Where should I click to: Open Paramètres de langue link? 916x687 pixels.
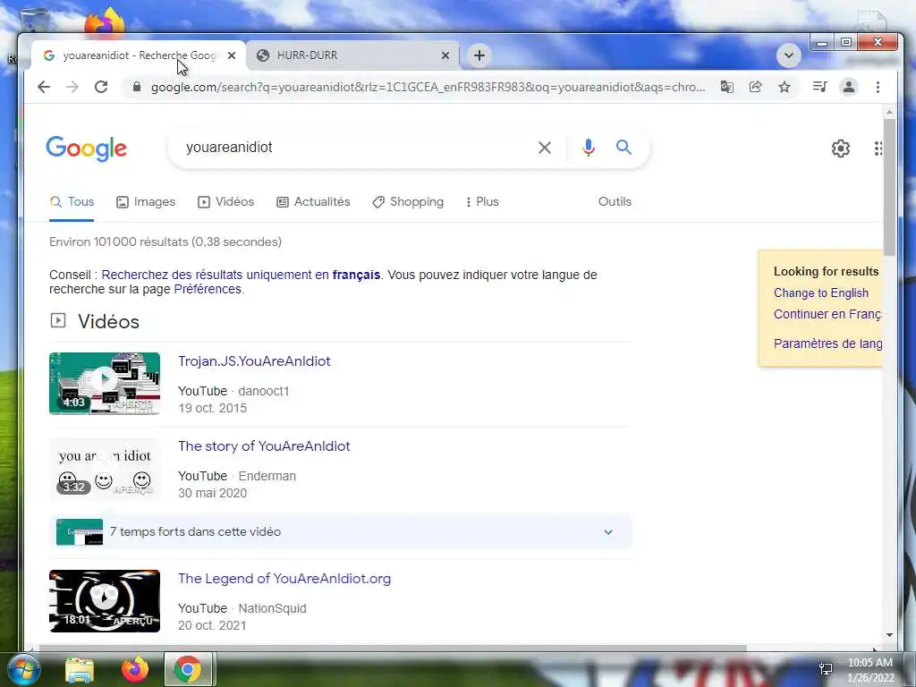827,343
